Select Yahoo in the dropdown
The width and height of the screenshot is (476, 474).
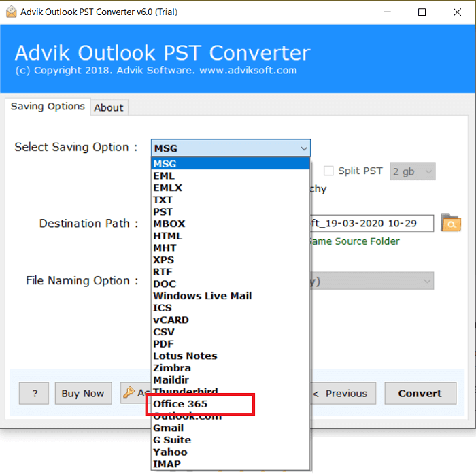tap(231, 452)
